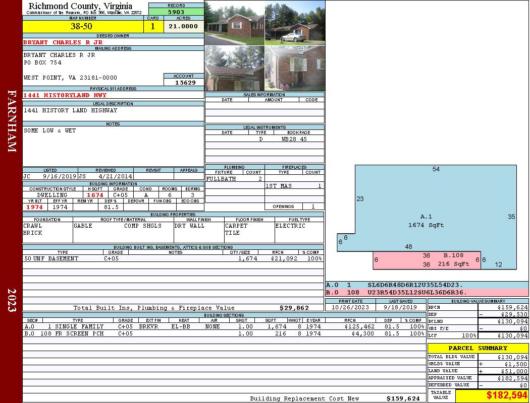This screenshot has height=403, width=530.
Task: Click the red taxable value $182,594
Action: [x=507, y=395]
